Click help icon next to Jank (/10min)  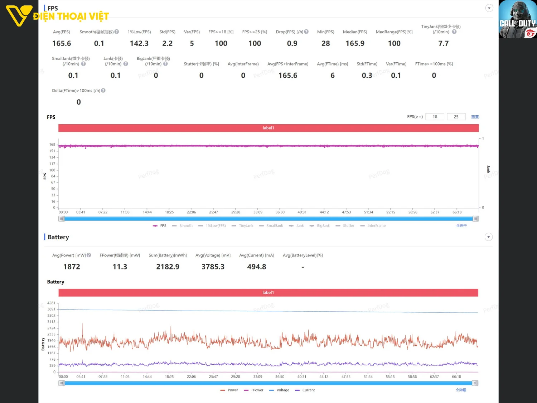click(x=126, y=64)
